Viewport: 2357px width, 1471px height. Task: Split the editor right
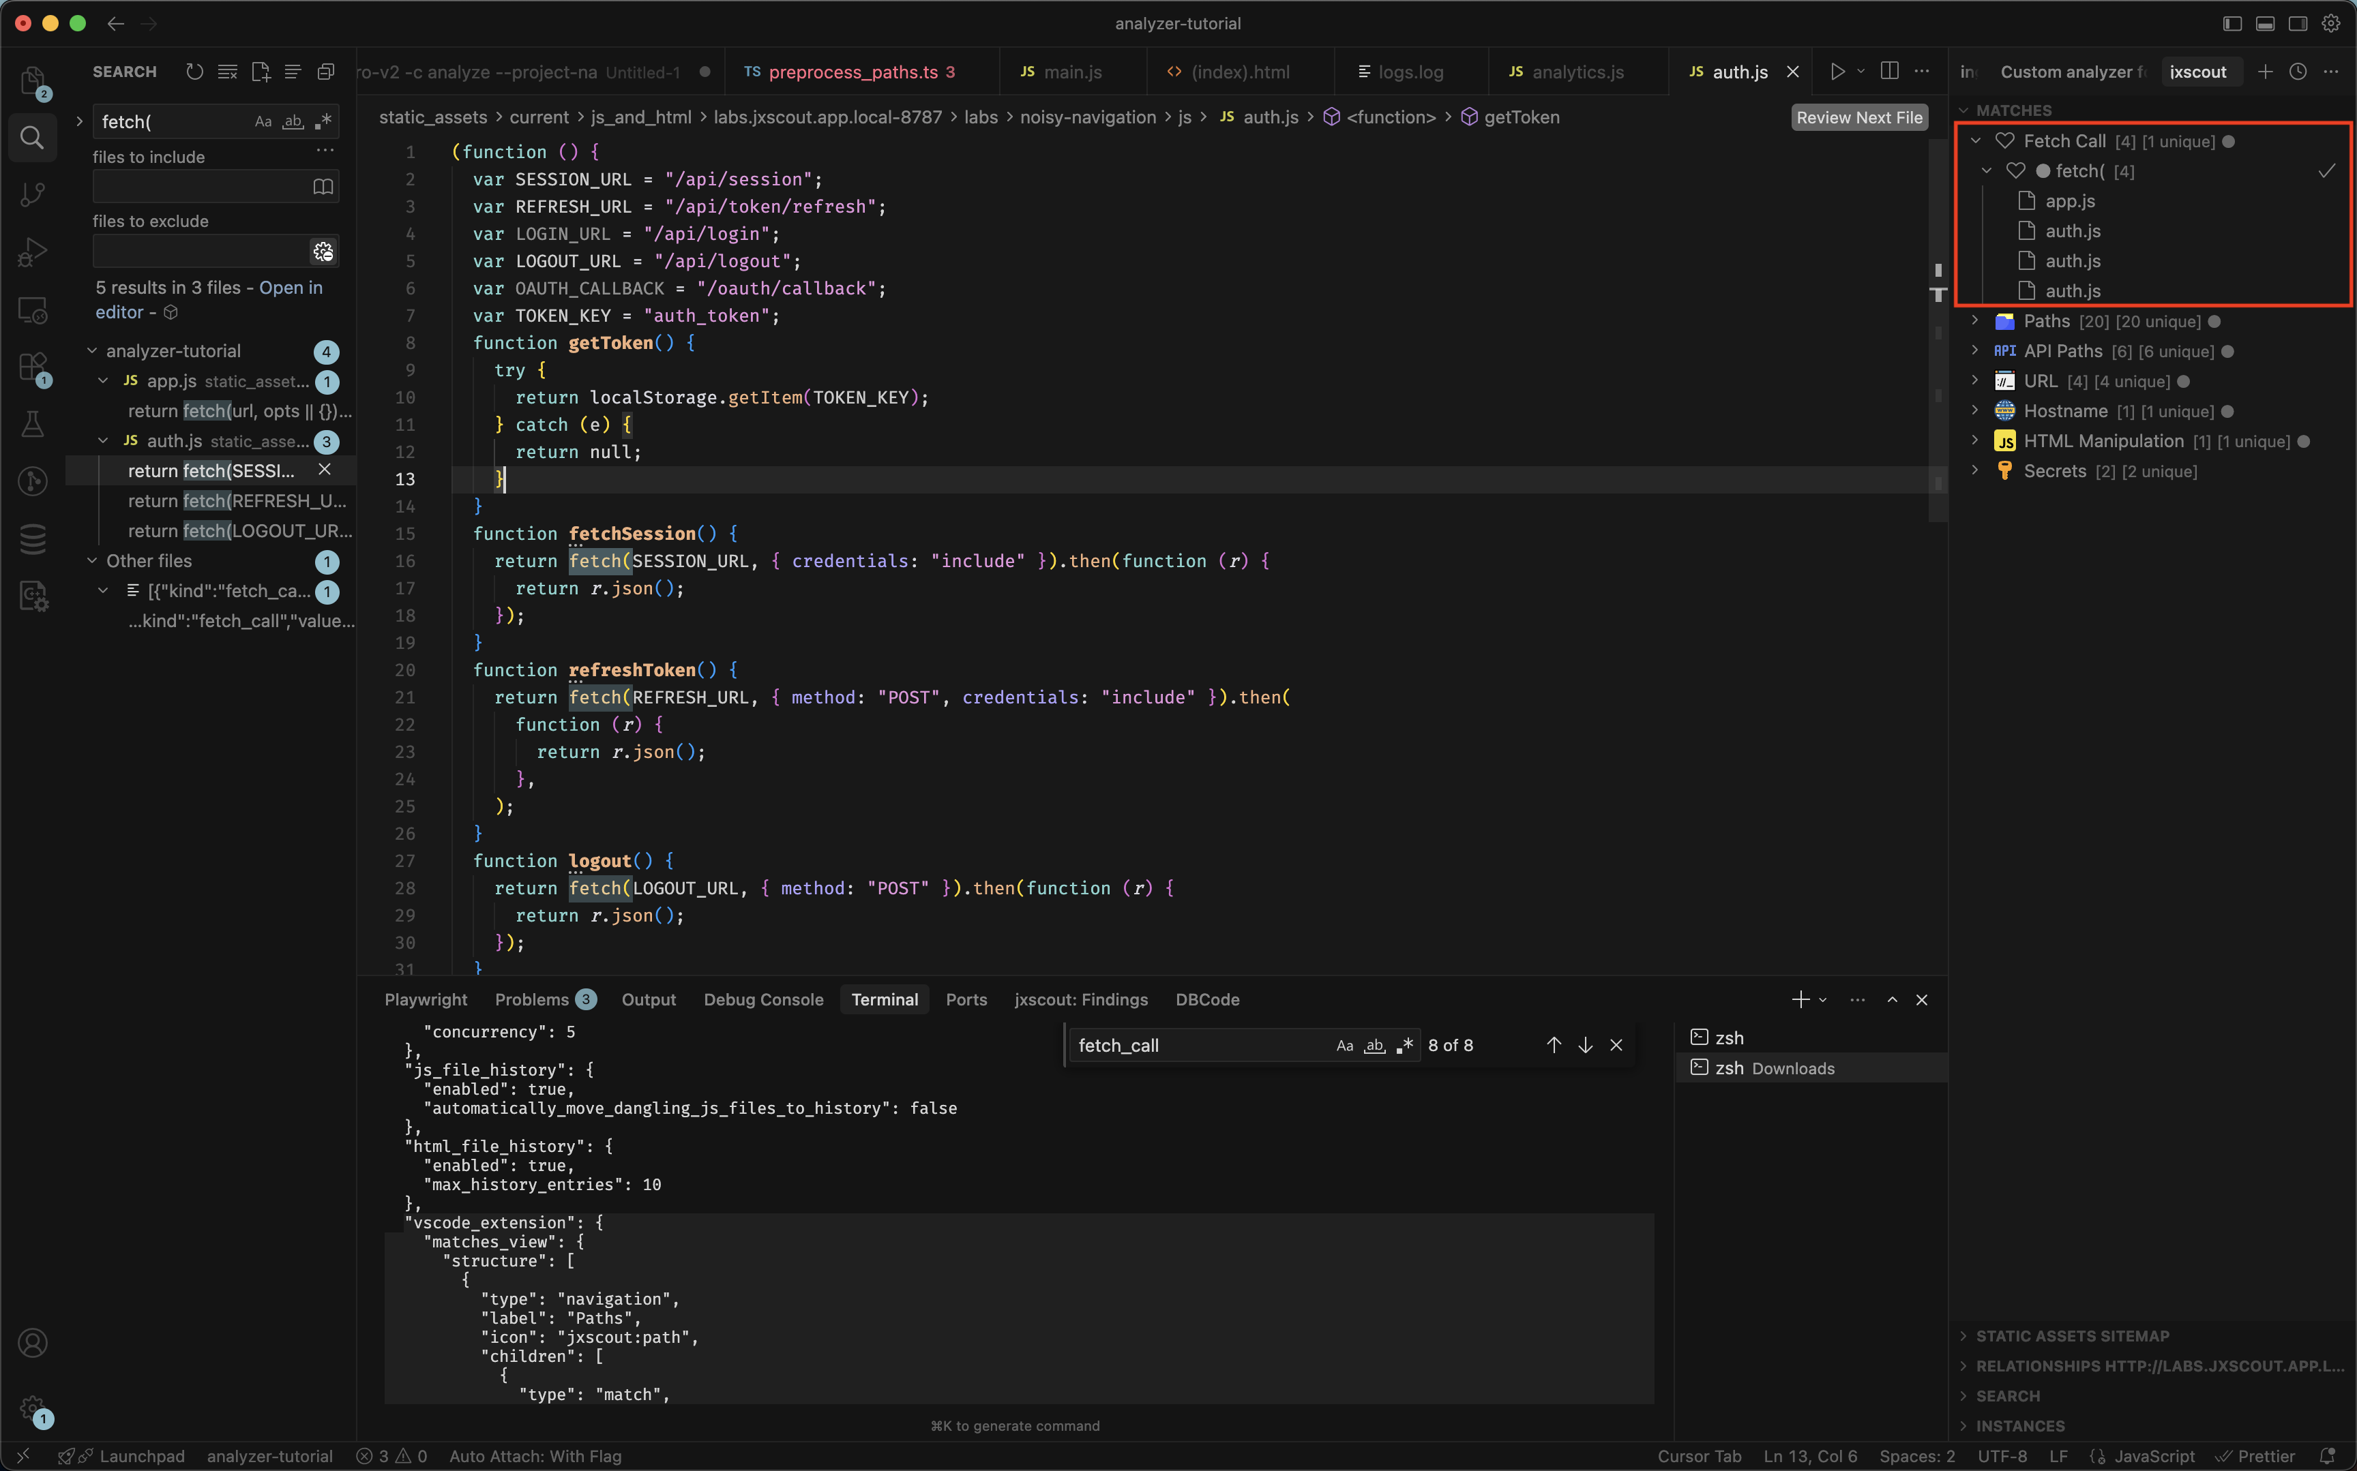(x=1890, y=72)
